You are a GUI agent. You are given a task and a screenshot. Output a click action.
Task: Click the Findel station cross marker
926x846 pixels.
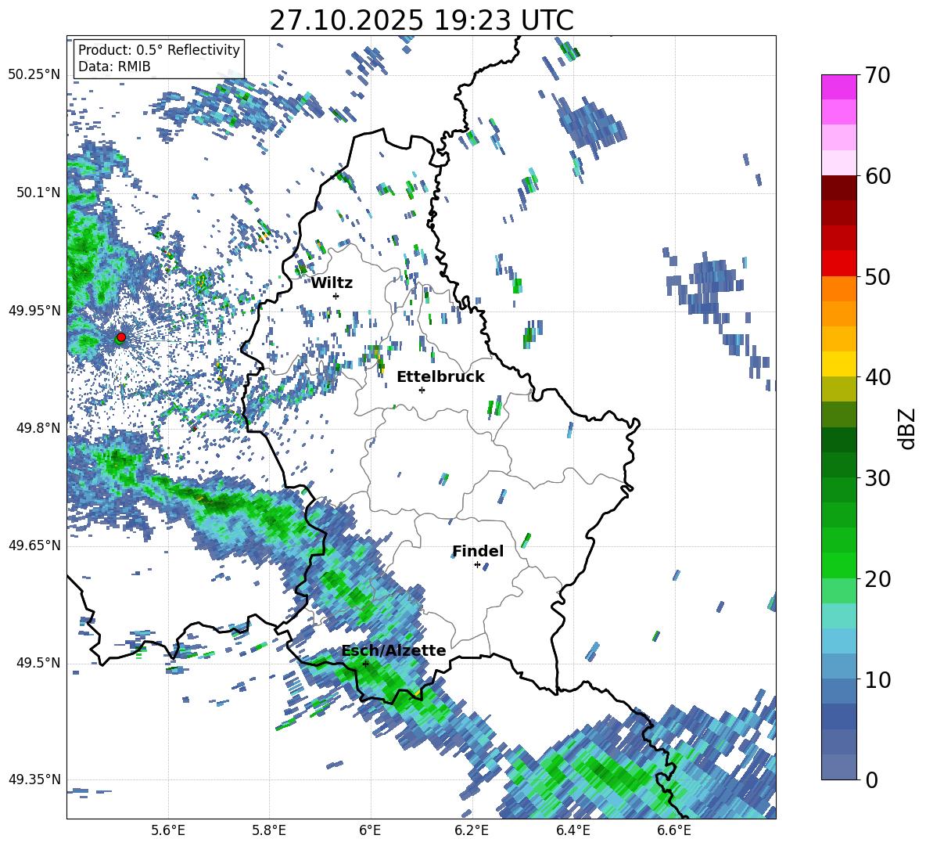[x=477, y=565]
